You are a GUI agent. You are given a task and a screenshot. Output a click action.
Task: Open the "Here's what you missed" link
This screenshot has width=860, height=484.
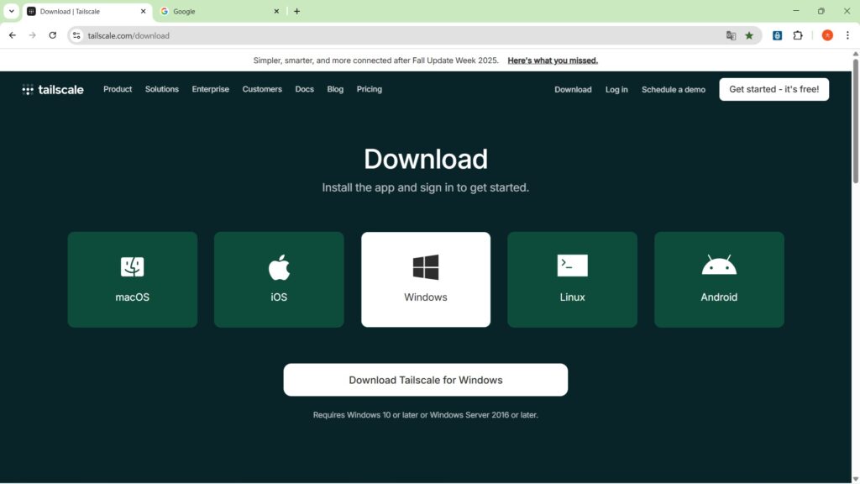(x=553, y=60)
